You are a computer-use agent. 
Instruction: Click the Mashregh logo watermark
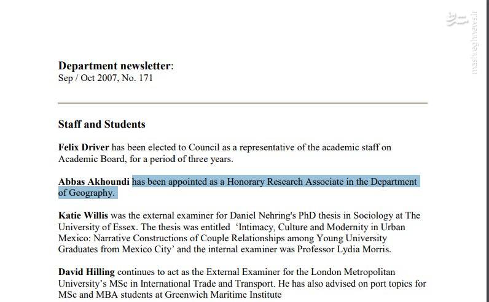(x=456, y=17)
